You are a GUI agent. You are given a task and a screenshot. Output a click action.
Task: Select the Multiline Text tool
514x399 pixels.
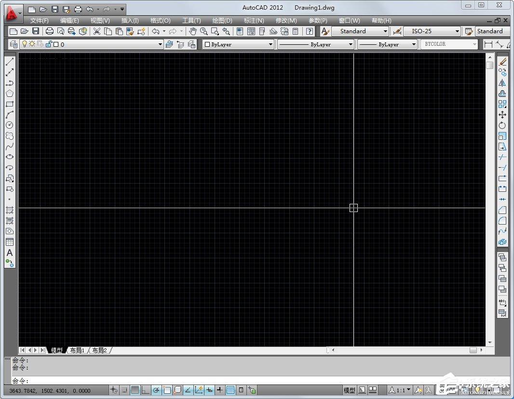10,253
